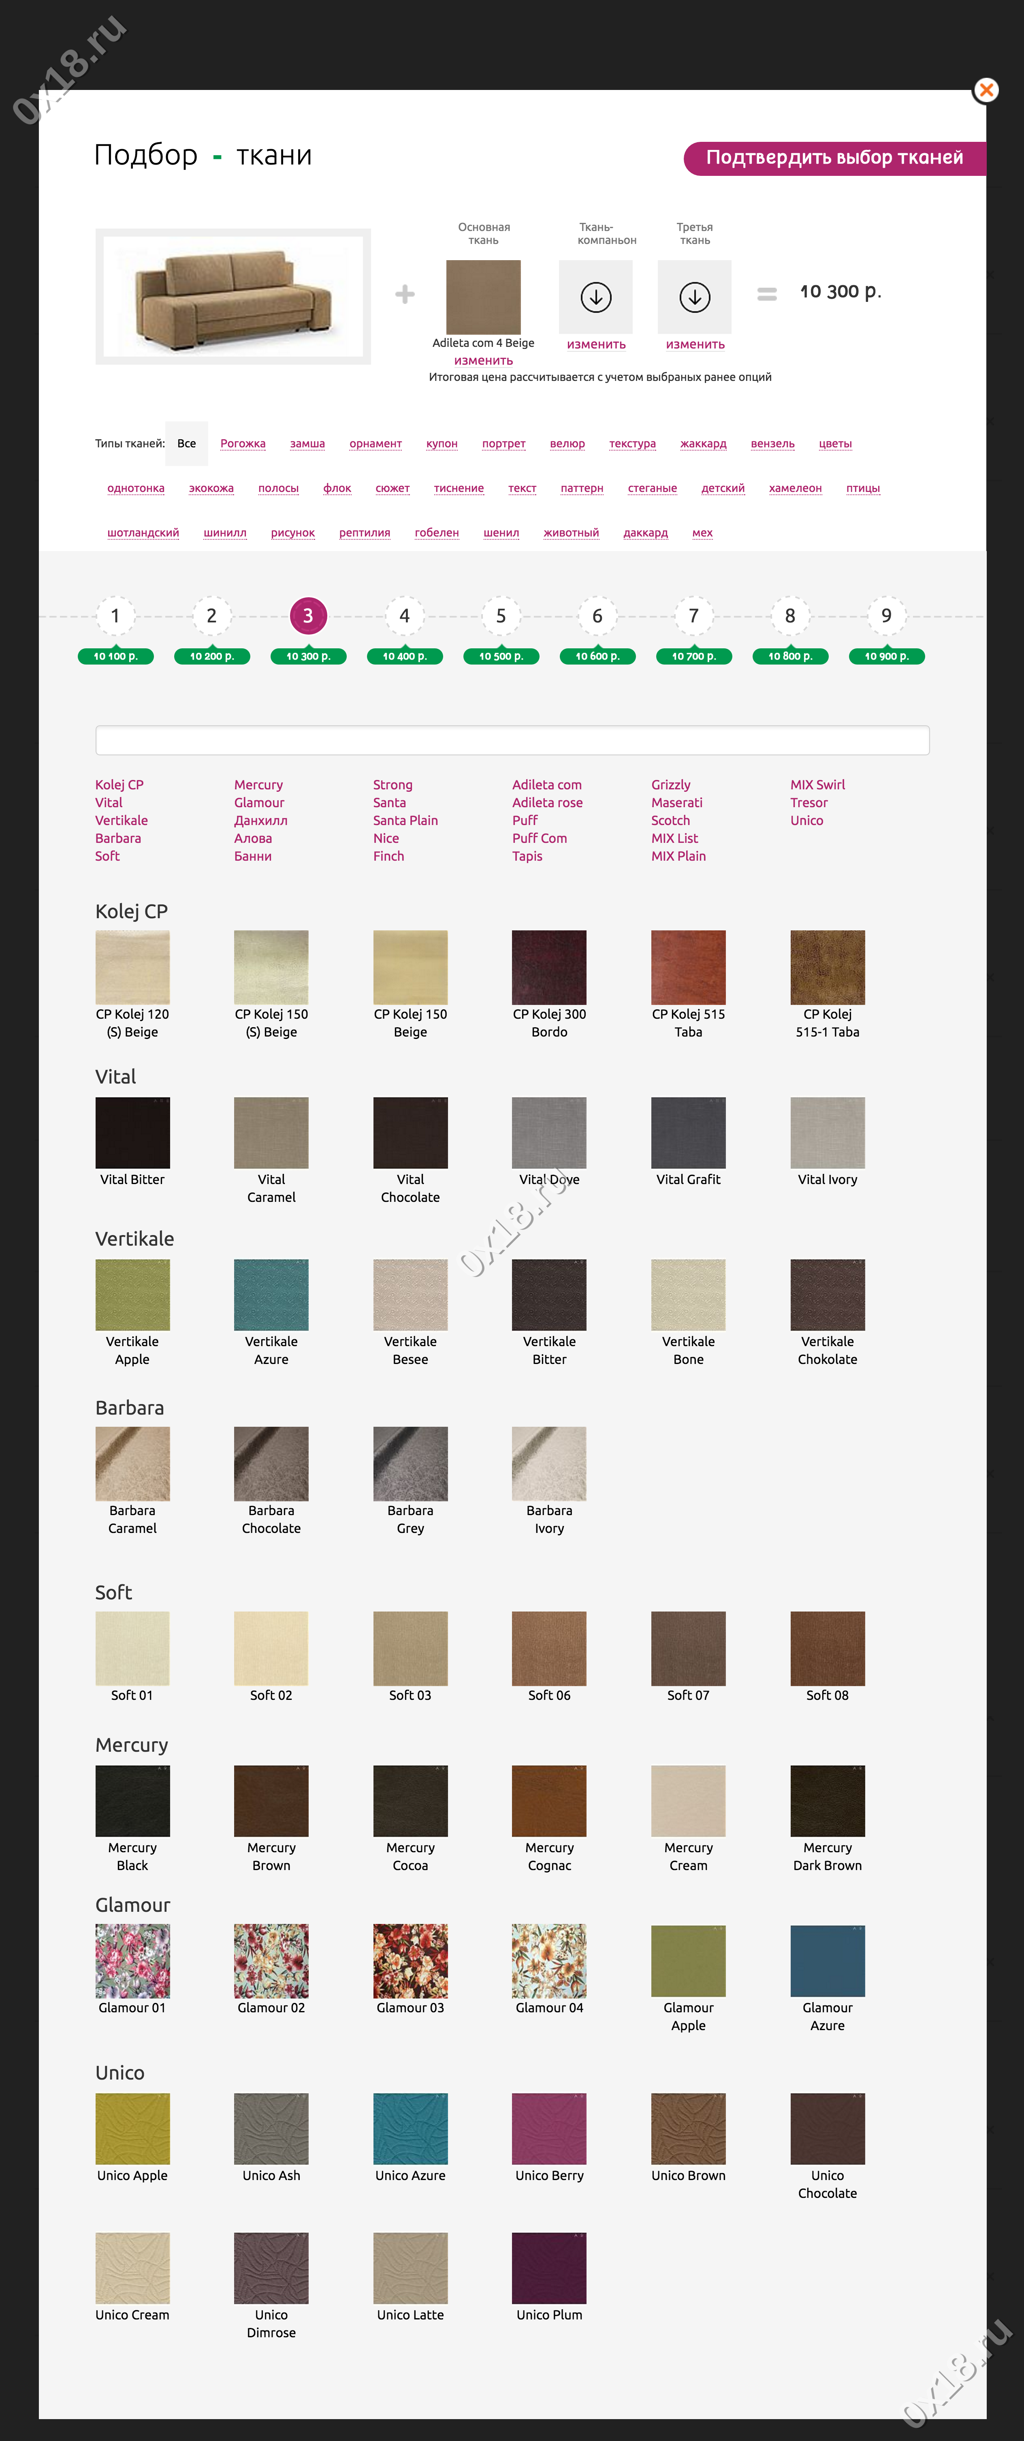Click the companion fabric download arrow icon
This screenshot has height=2441, width=1024.
pyautogui.click(x=596, y=297)
